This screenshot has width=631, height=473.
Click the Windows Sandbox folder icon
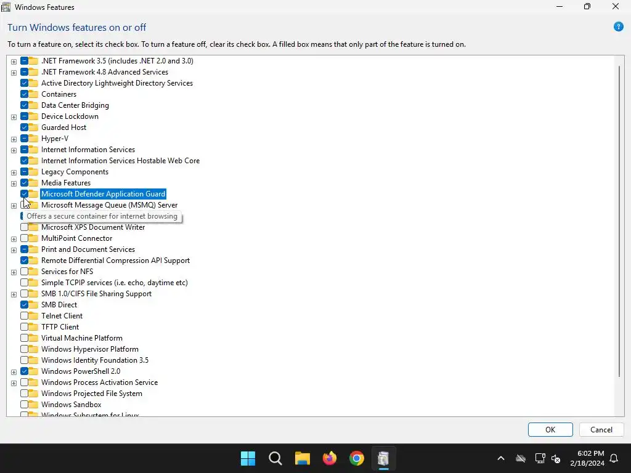tap(33, 405)
